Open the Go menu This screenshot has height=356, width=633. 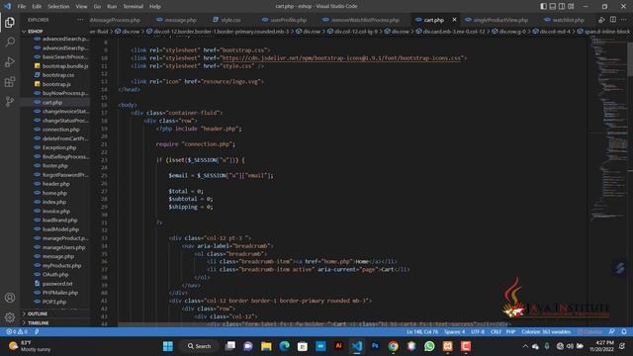(x=97, y=6)
